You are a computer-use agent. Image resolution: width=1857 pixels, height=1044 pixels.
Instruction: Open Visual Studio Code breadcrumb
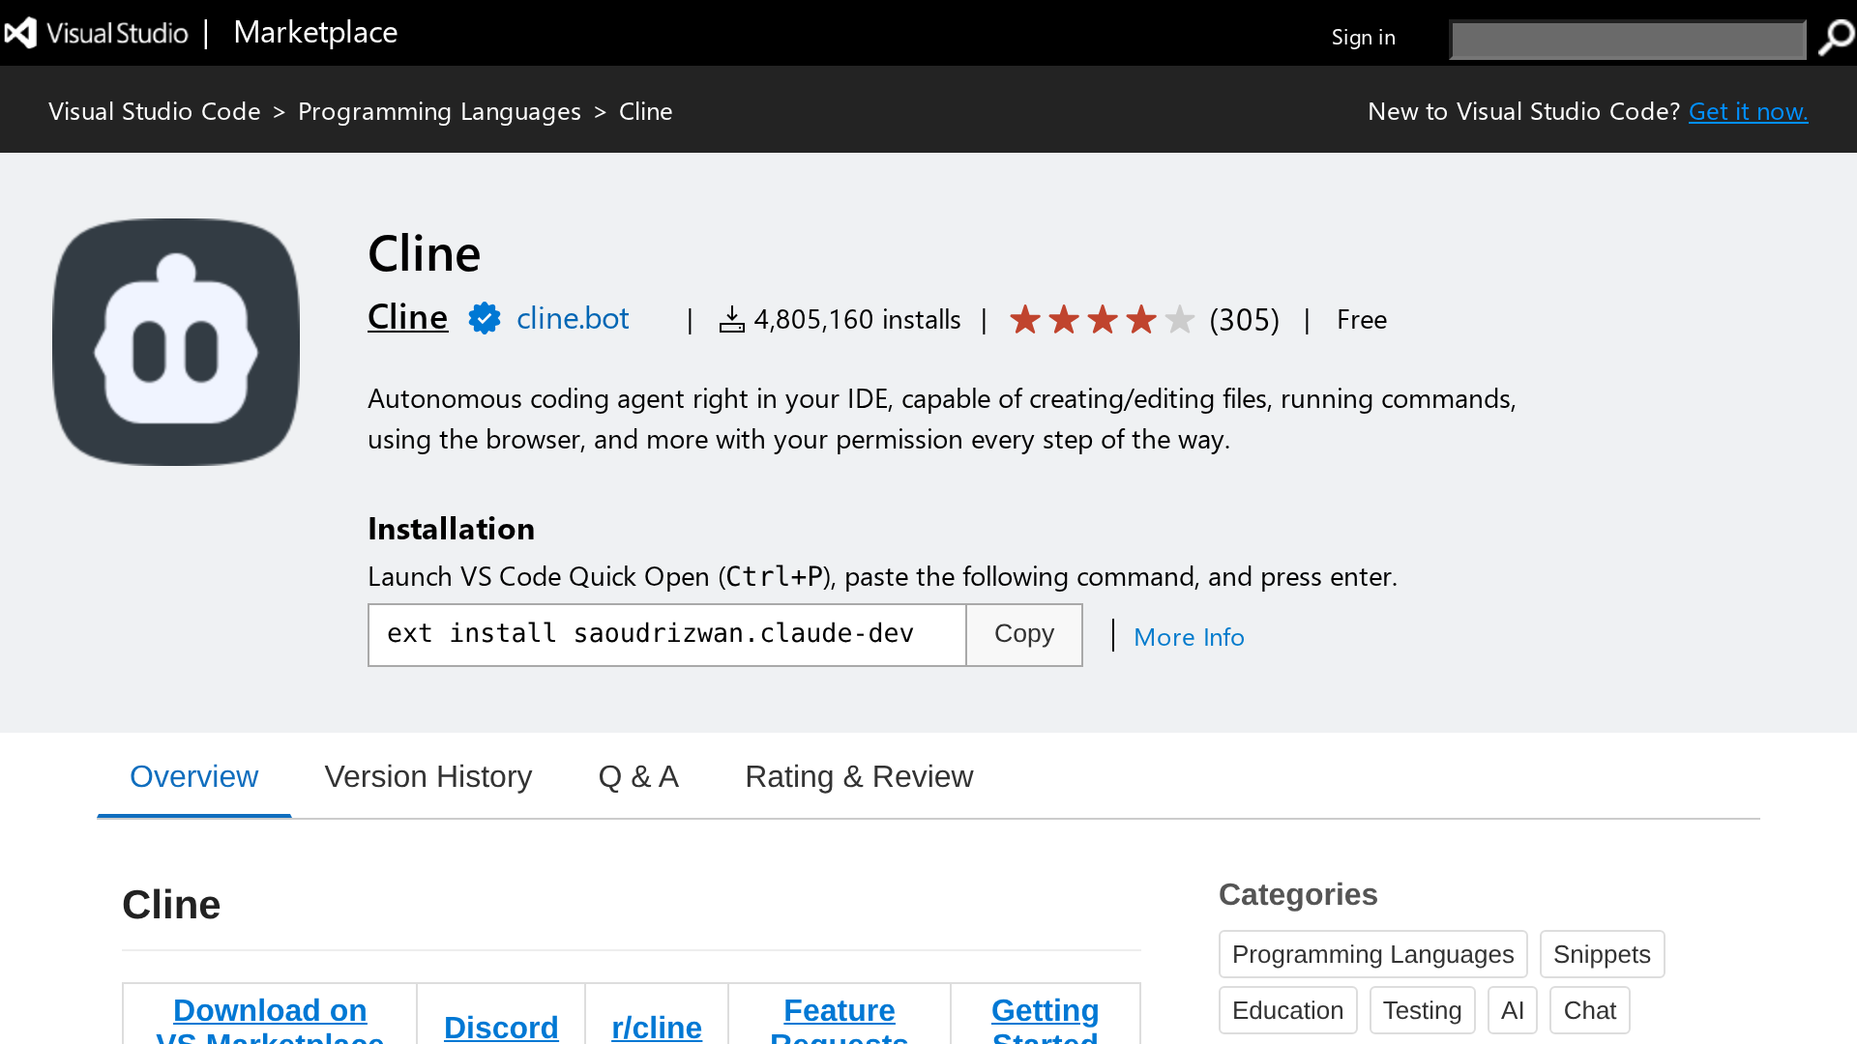click(155, 111)
